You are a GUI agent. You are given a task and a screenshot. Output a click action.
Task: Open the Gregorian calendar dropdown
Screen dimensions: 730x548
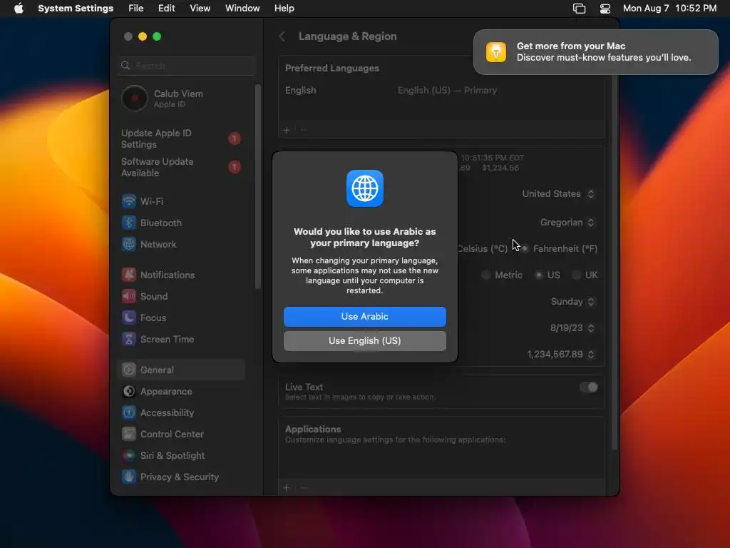(567, 223)
